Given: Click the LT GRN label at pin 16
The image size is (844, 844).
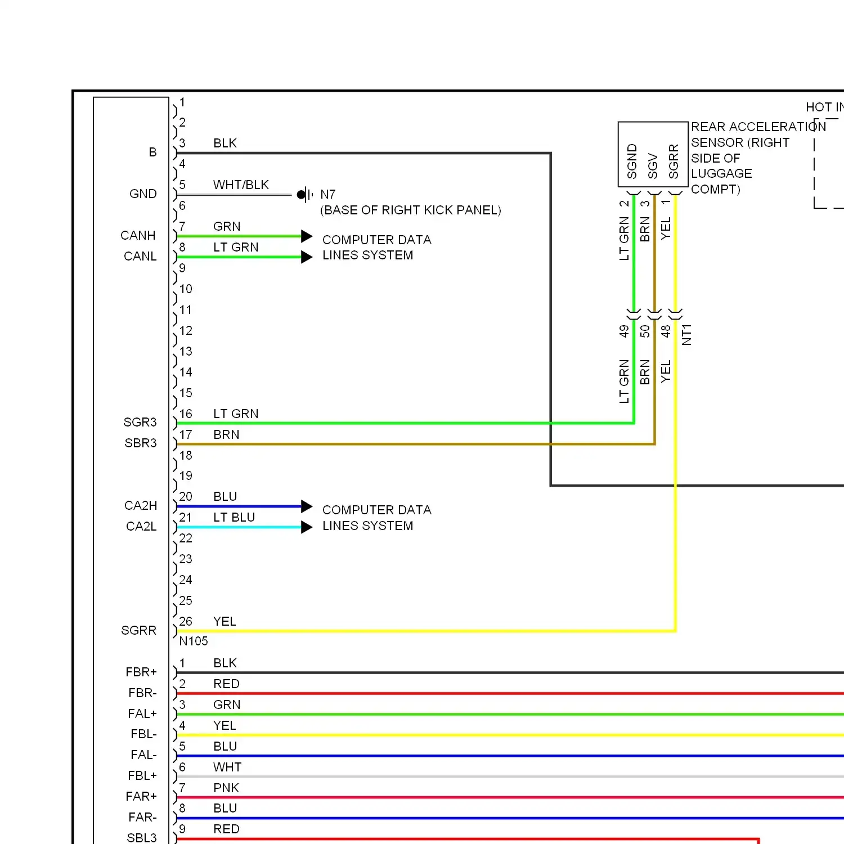Looking at the screenshot, I should pyautogui.click(x=236, y=414).
